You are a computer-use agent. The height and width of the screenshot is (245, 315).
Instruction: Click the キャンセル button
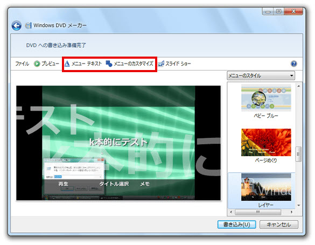pos(279,225)
